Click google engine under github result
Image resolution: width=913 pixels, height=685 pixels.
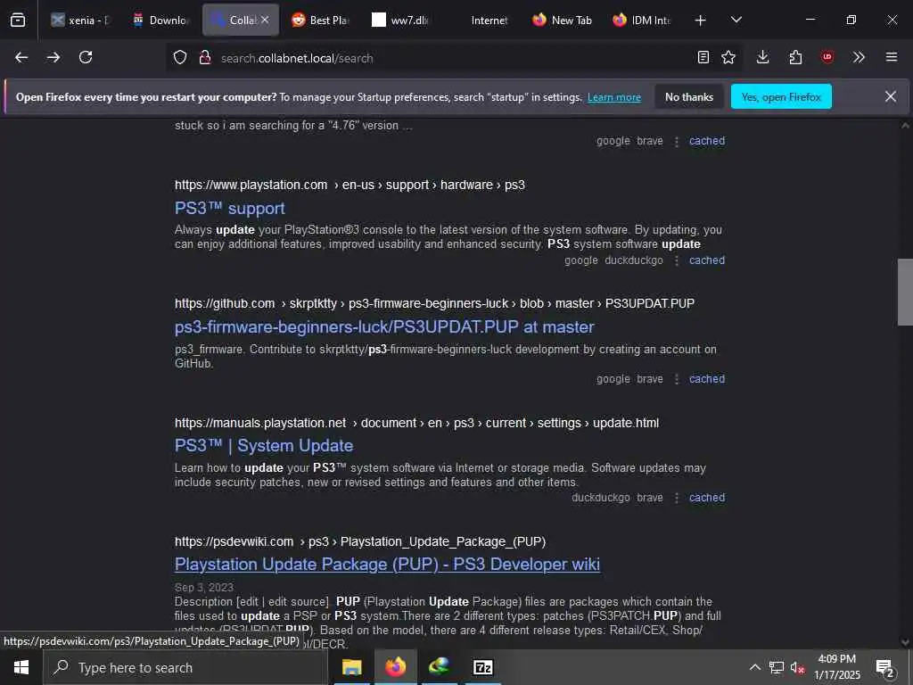click(x=613, y=378)
